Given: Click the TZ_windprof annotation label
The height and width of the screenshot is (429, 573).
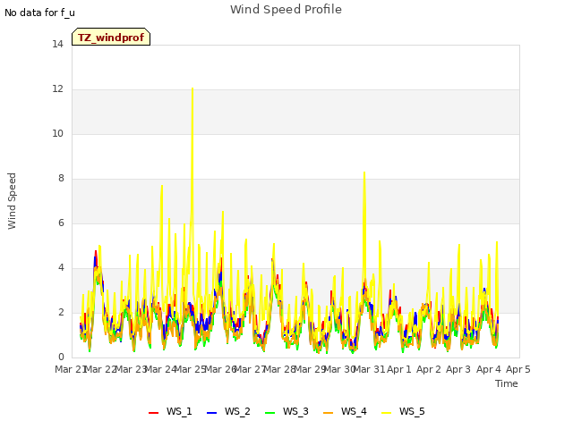Looking at the screenshot, I should coord(111,37).
